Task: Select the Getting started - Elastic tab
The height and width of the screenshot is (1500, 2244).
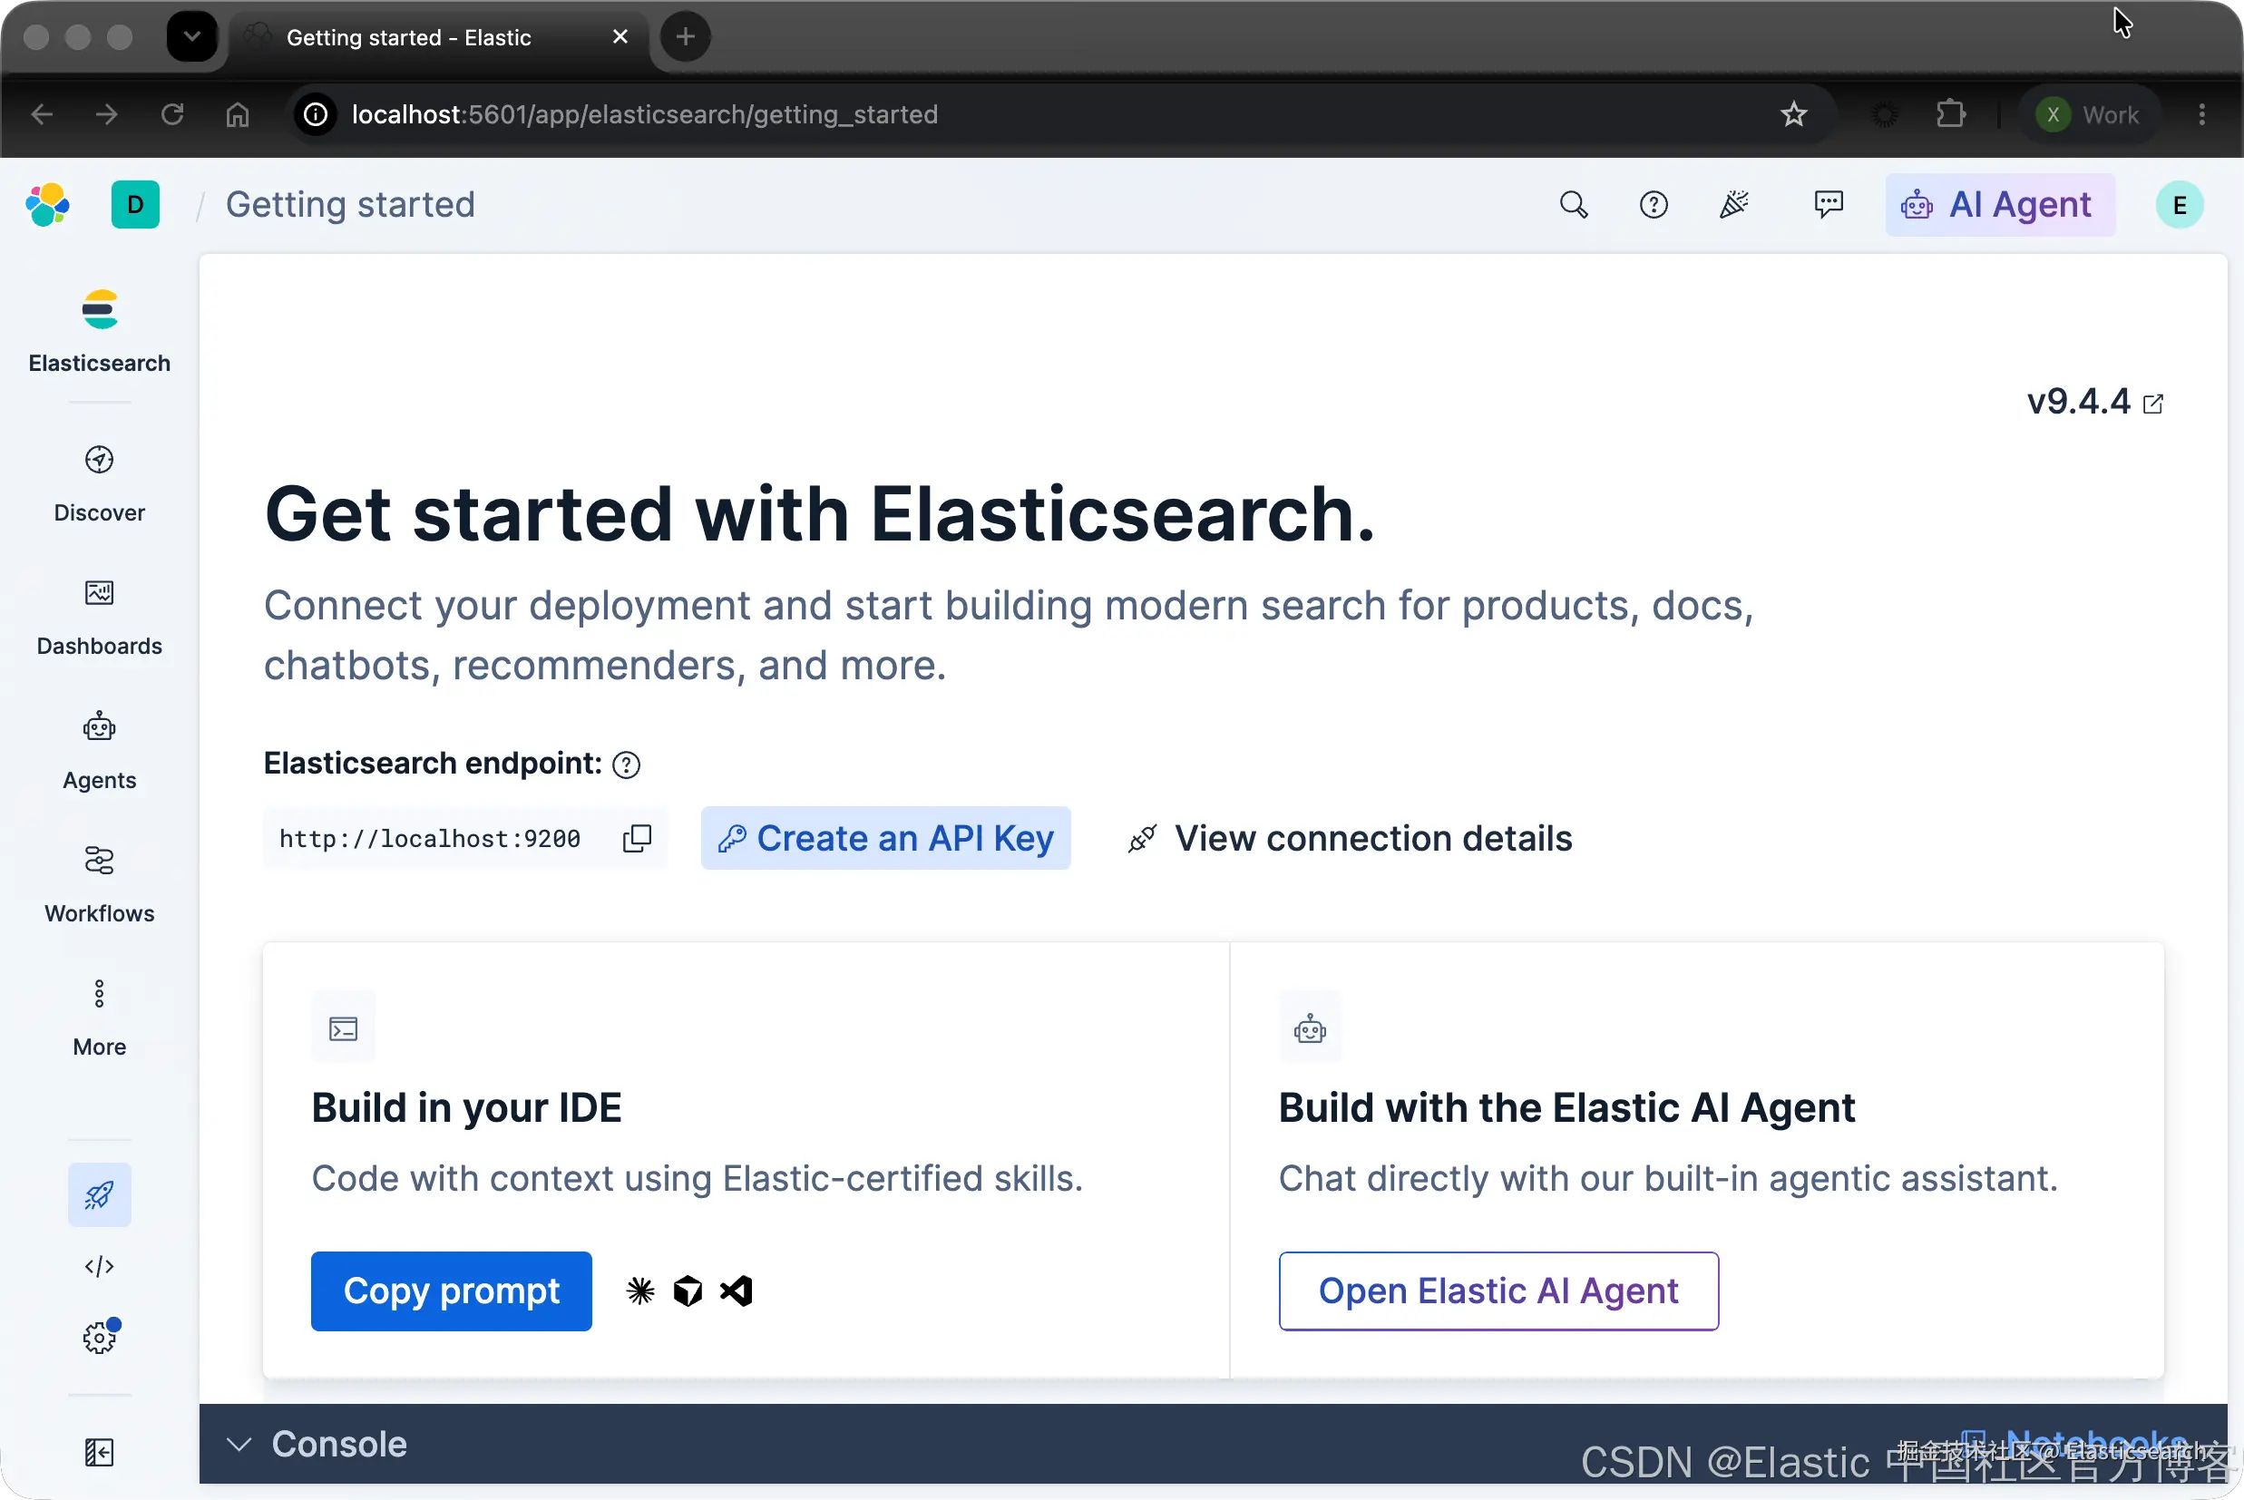Action: coord(439,37)
